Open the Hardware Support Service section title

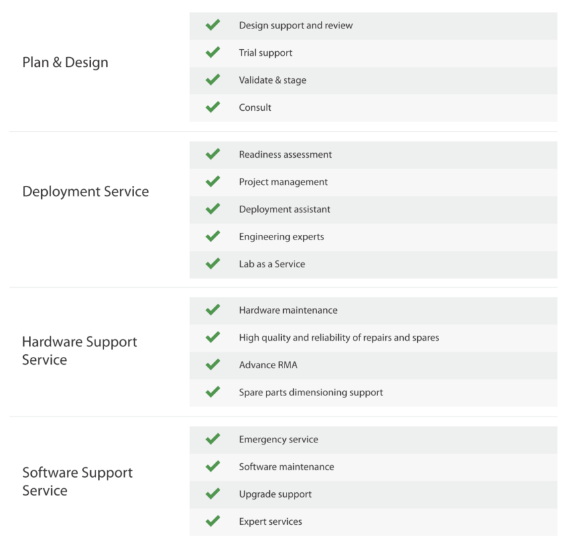point(80,350)
